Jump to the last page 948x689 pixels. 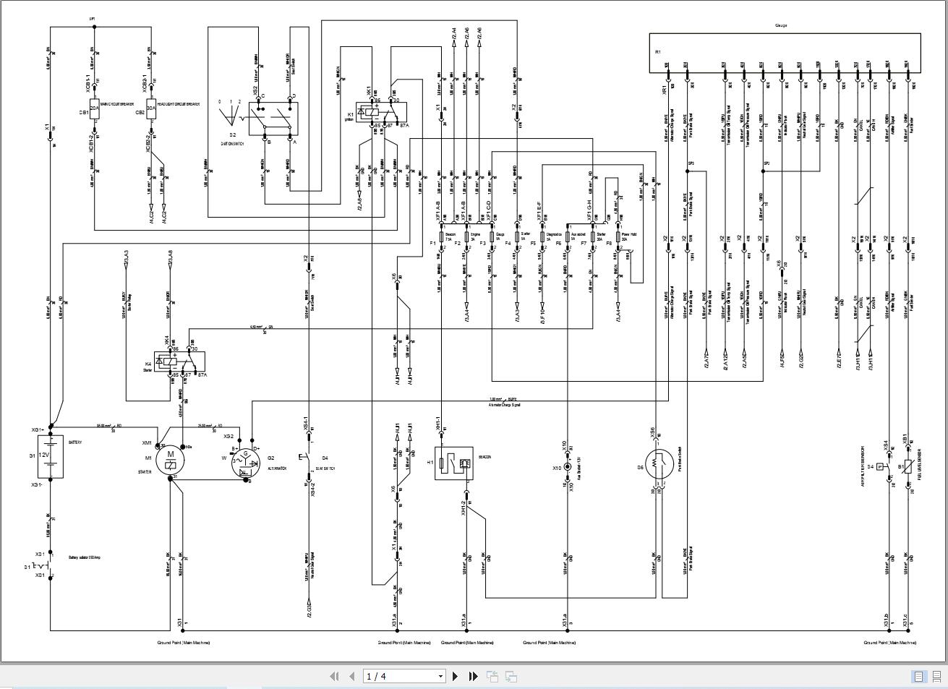tap(473, 676)
